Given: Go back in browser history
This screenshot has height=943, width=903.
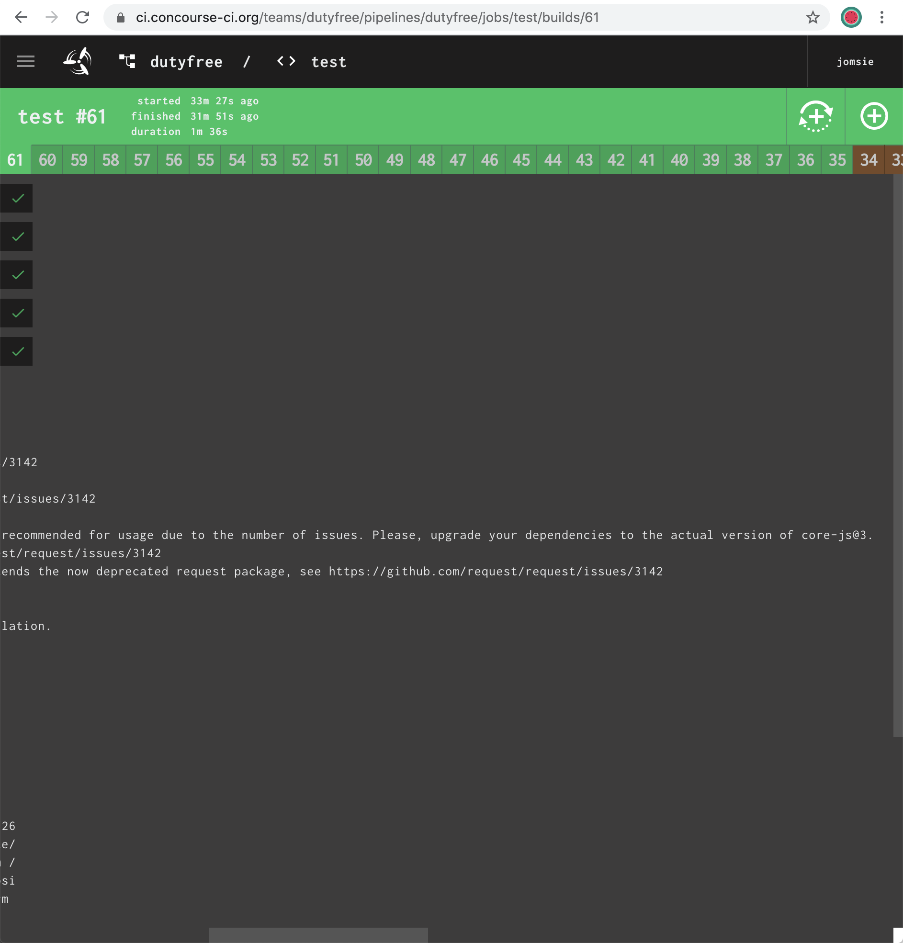Looking at the screenshot, I should tap(21, 17).
